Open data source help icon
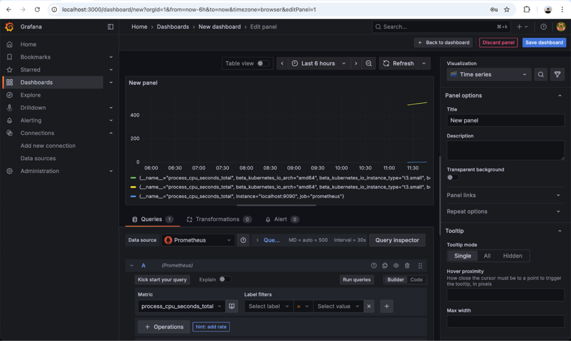 (x=243, y=240)
